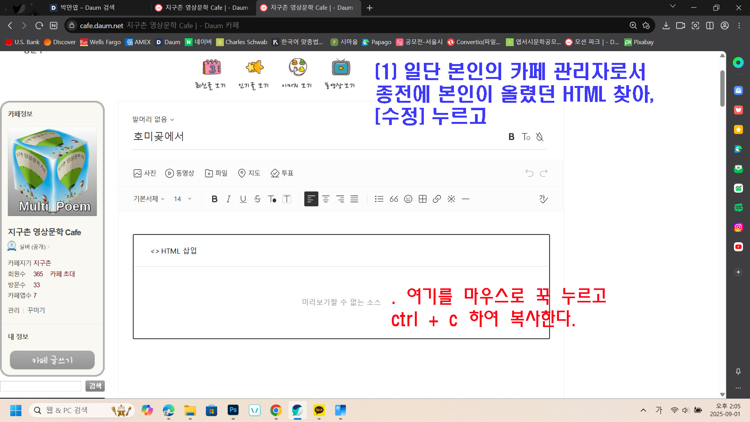Click the cafe search input field
Viewport: 750px width, 422px height.
pos(41,386)
